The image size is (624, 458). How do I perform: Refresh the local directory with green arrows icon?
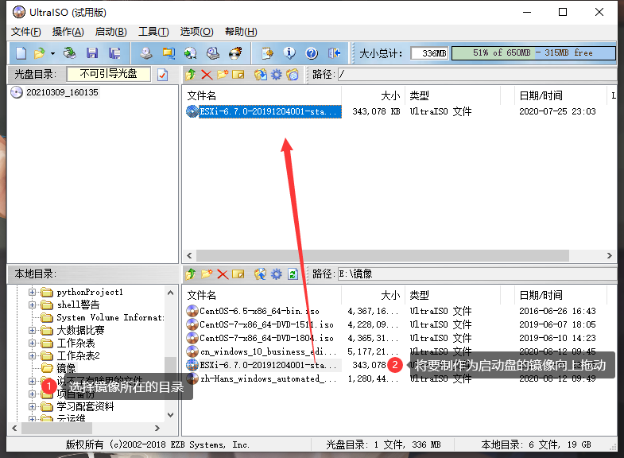coord(293,274)
